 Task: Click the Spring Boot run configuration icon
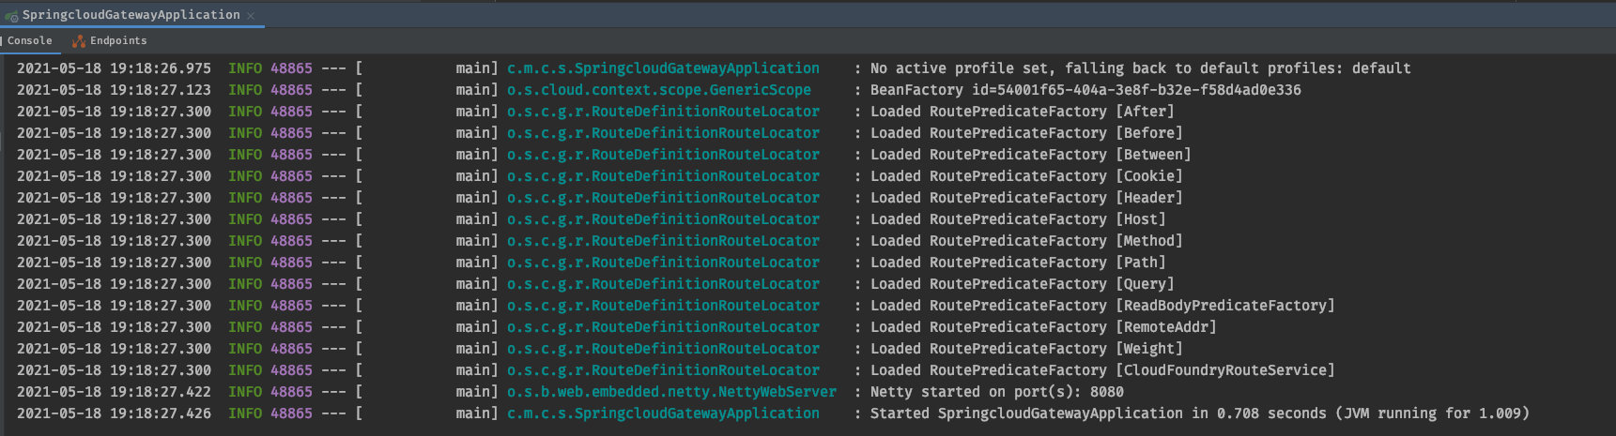(x=11, y=16)
